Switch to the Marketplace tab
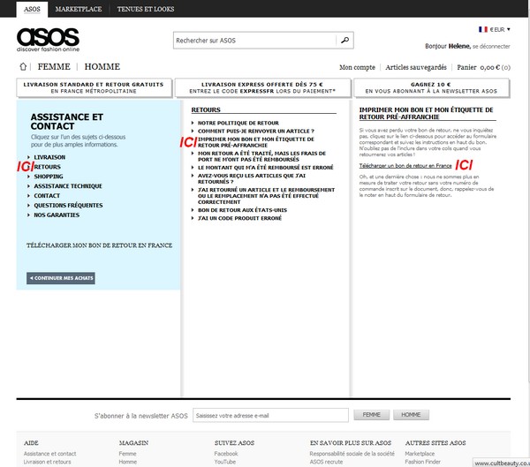 78,7
